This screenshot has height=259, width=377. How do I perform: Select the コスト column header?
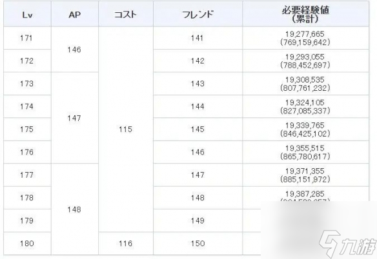pos(126,14)
